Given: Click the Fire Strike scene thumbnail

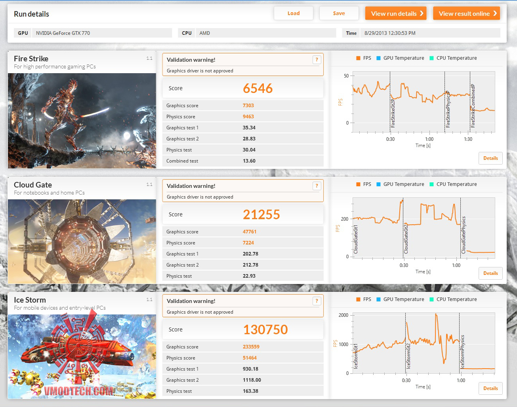Looking at the screenshot, I should [x=82, y=121].
